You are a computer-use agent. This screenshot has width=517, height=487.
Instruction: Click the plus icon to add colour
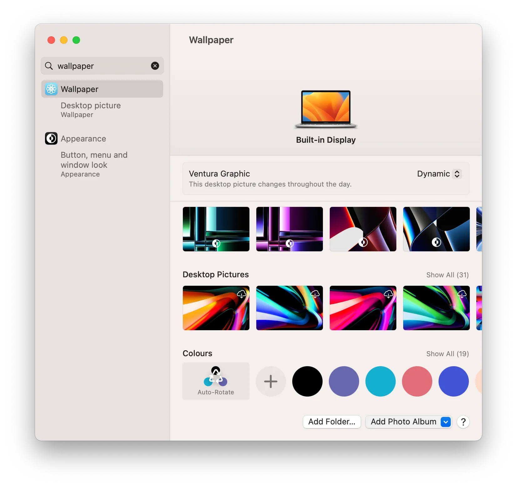click(271, 381)
